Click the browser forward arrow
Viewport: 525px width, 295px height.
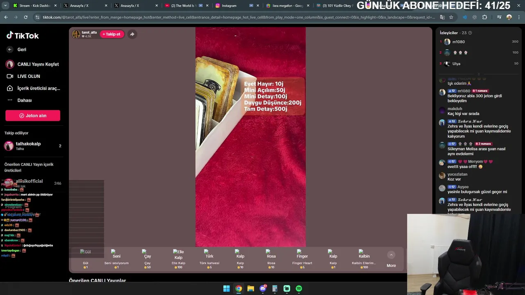pyautogui.click(x=16, y=17)
